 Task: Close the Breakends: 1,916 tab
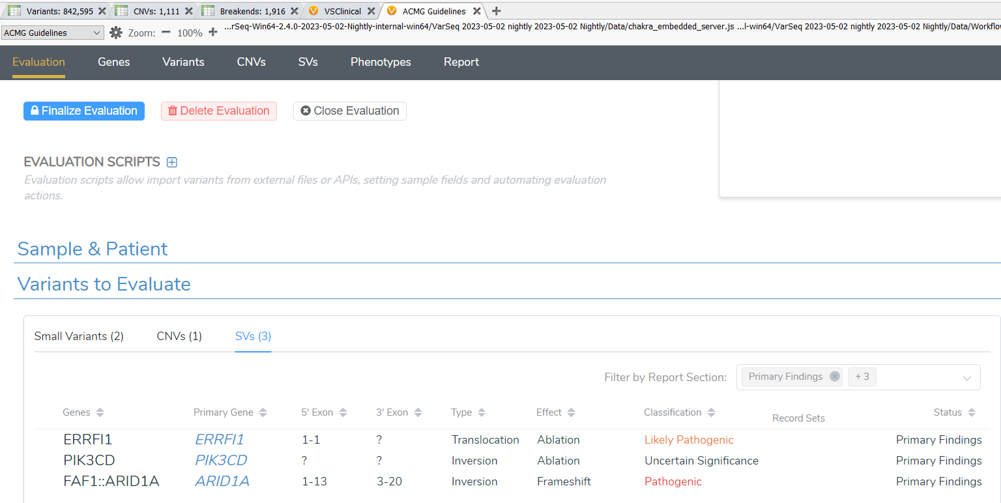coord(294,11)
